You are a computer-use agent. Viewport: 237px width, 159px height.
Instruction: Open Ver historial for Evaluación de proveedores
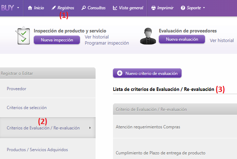click(222, 41)
